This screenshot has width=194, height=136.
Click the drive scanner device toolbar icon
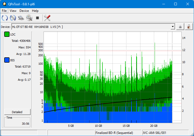pyautogui.click(x=21, y=18)
